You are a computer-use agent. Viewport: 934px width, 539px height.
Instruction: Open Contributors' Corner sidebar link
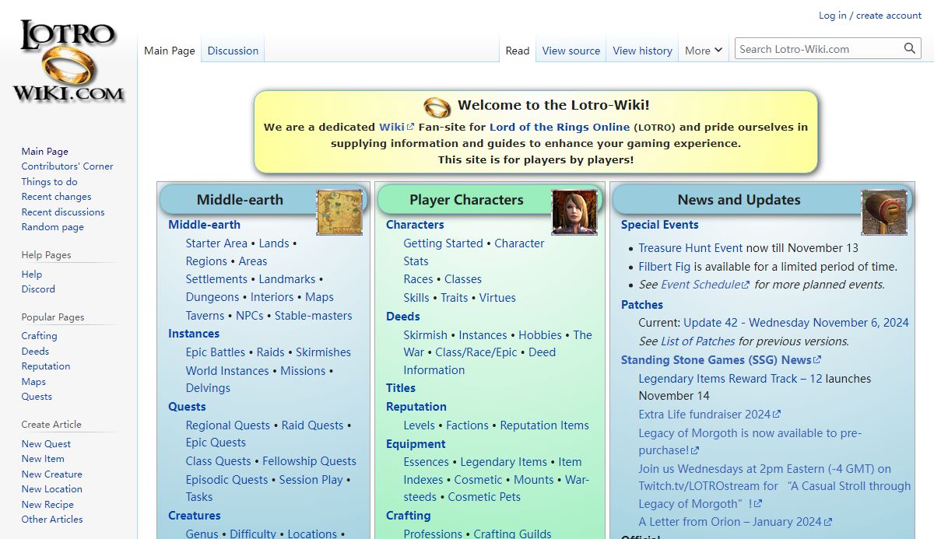pyautogui.click(x=67, y=166)
